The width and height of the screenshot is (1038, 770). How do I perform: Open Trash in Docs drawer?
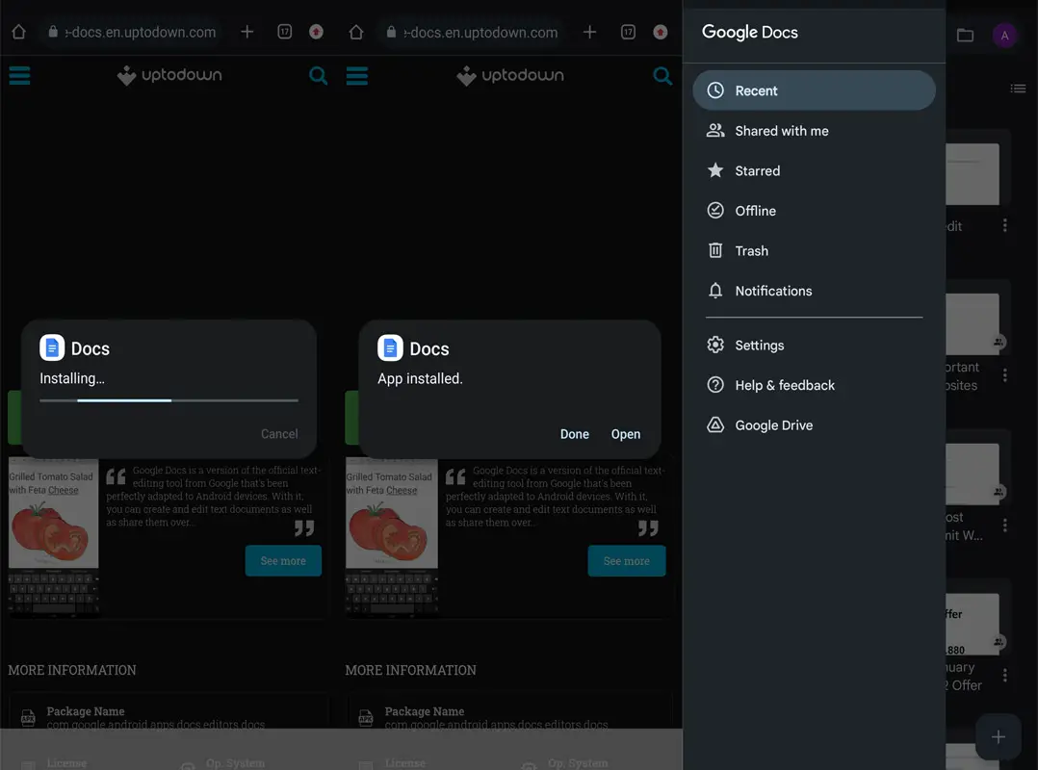(815, 250)
